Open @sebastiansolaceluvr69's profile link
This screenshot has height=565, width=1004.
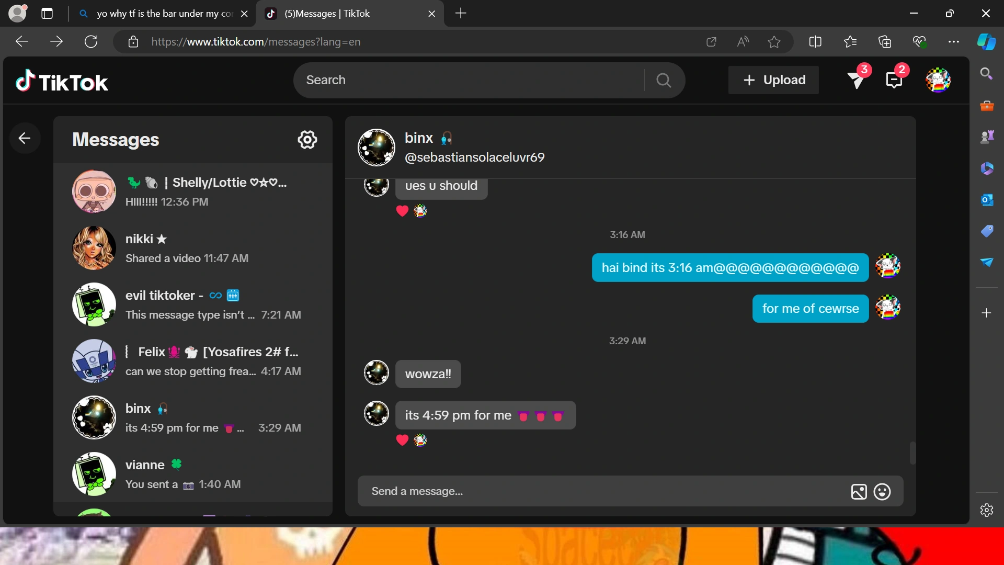click(x=474, y=157)
